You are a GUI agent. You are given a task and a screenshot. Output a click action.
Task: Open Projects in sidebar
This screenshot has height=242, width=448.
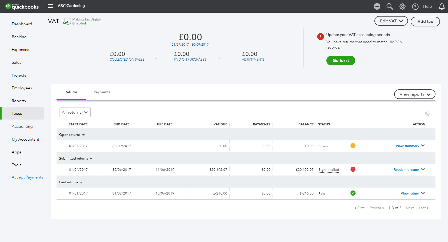pos(19,75)
